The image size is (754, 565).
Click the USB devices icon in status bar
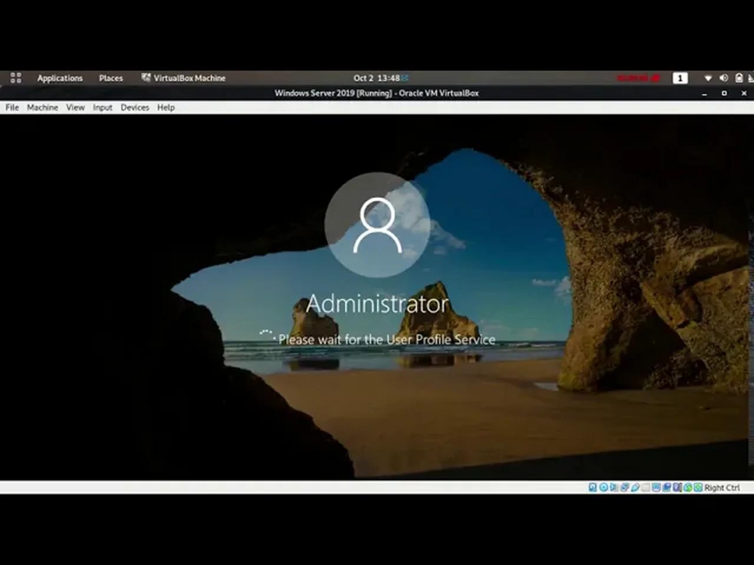[636, 487]
